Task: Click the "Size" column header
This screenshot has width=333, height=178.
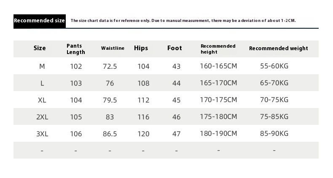Action: pyautogui.click(x=40, y=48)
